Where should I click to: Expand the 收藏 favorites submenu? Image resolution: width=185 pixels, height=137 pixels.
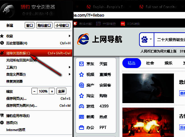pos(69,36)
